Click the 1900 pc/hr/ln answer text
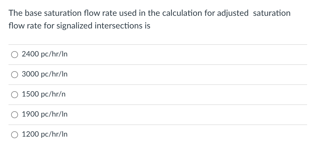 (x=44, y=114)
